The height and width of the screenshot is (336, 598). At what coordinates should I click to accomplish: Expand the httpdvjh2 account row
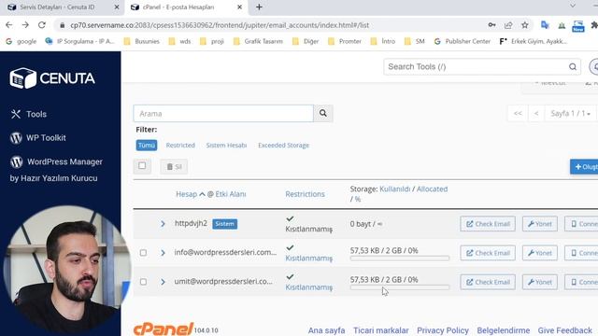pos(163,224)
